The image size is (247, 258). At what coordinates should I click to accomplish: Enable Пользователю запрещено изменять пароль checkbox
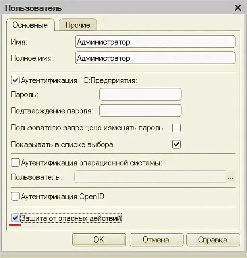(x=176, y=128)
